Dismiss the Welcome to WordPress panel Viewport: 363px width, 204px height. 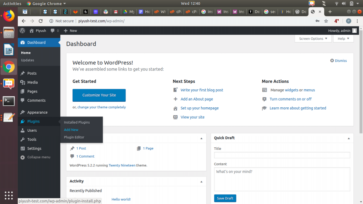[x=339, y=61]
